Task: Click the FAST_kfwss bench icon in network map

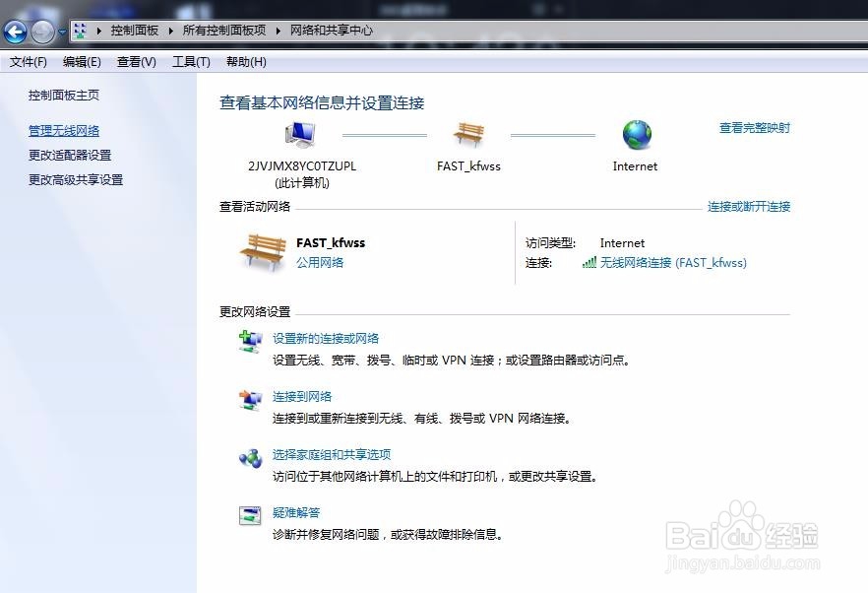Action: pos(468,135)
